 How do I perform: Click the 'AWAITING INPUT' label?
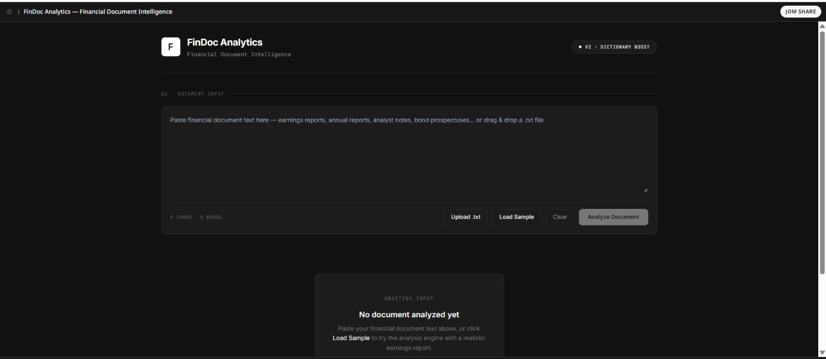409,299
